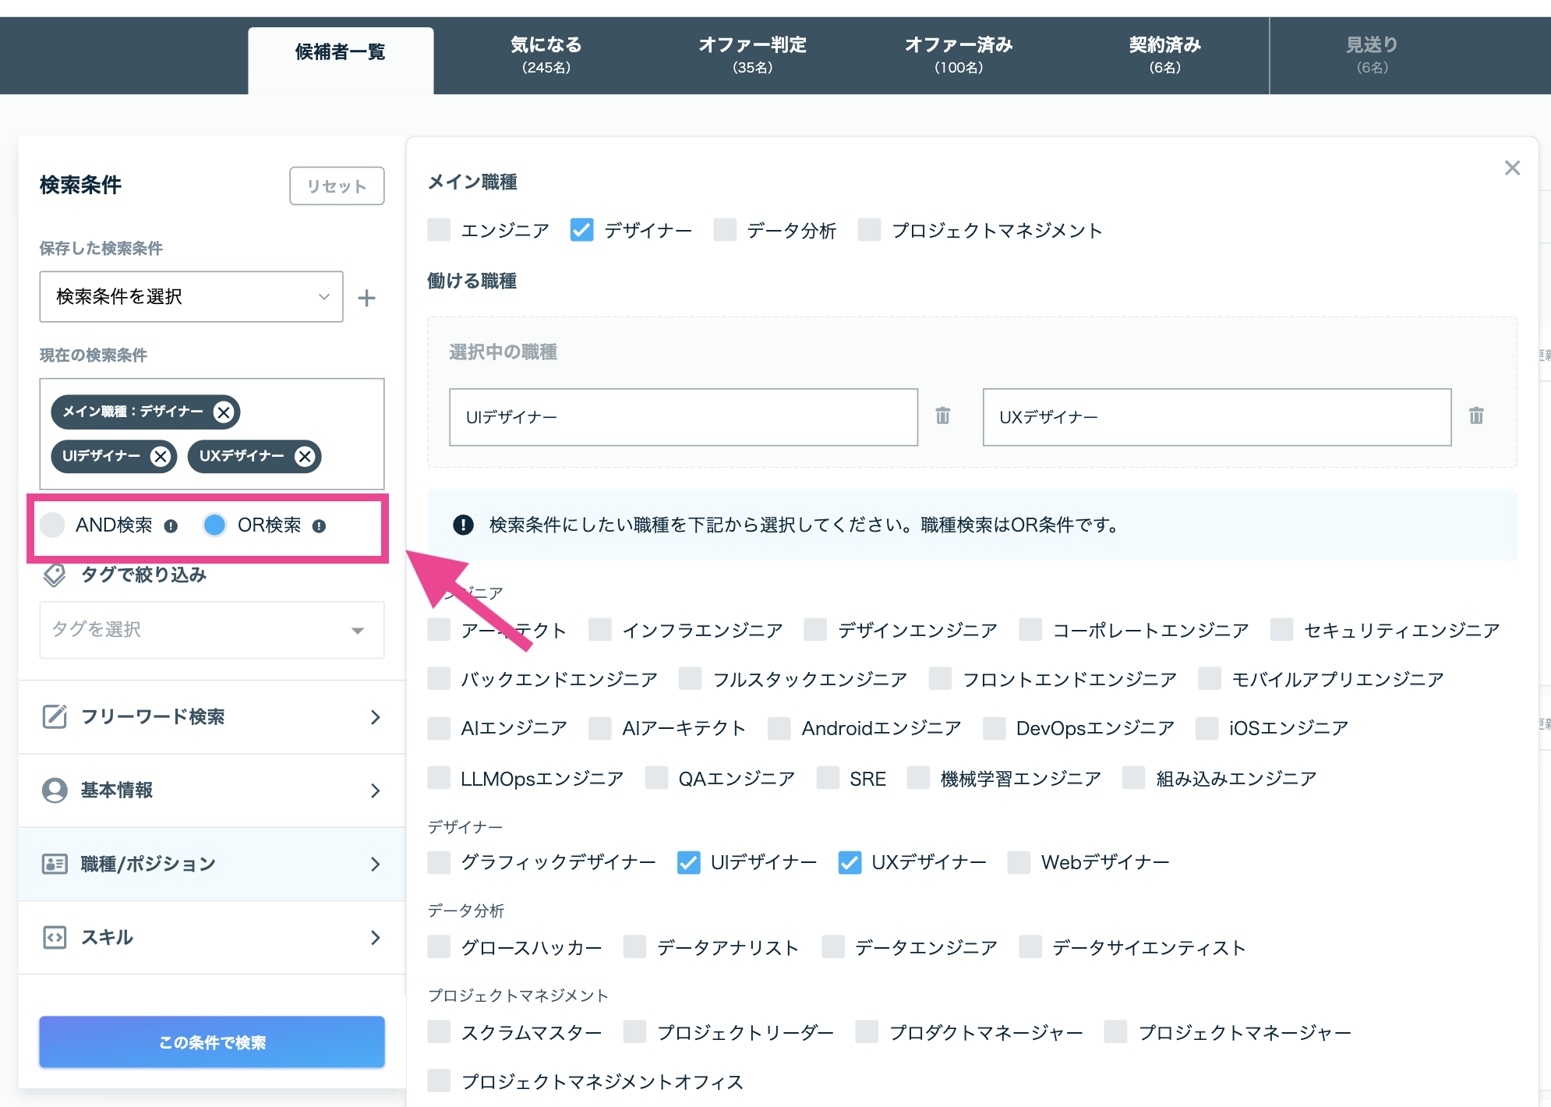Open the オファー済み (100名) tab
Image resolution: width=1551 pixels, height=1107 pixels.
click(959, 55)
